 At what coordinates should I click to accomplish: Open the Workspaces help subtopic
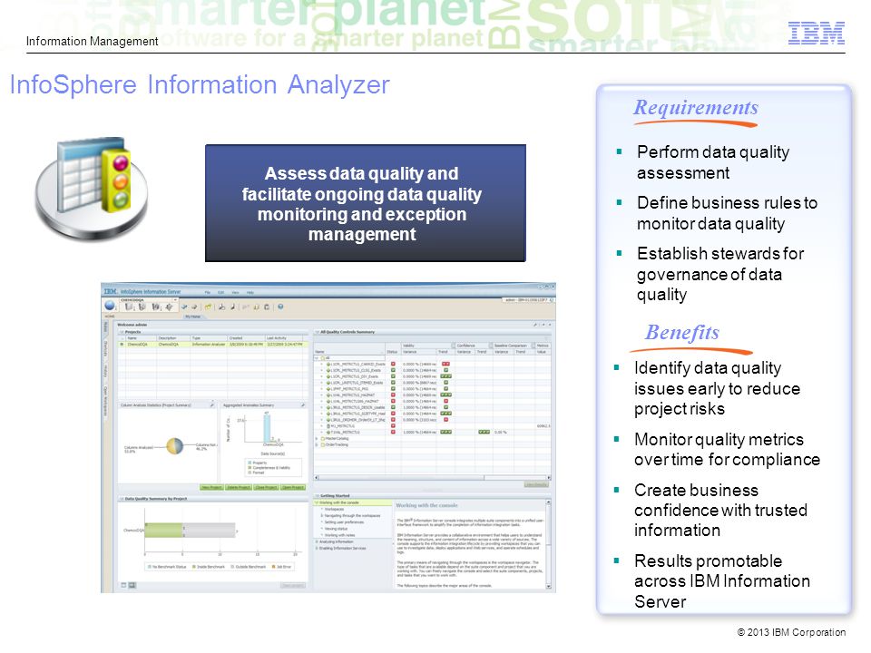[x=335, y=509]
